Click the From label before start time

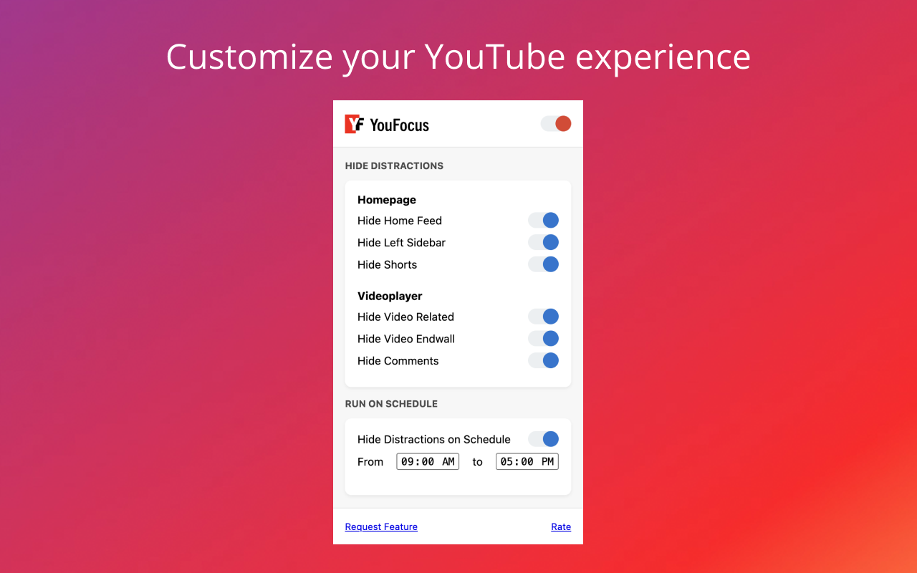[370, 462]
